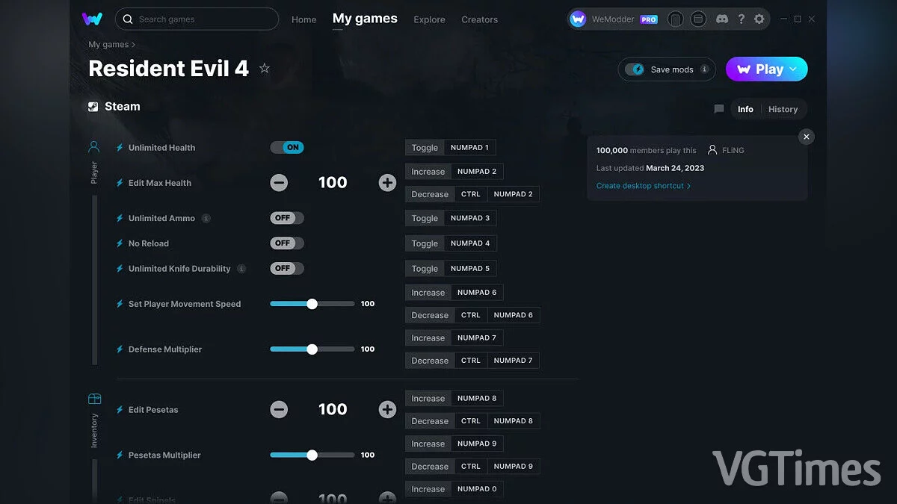Click the Unlimited Ammo info icon

tap(206, 219)
